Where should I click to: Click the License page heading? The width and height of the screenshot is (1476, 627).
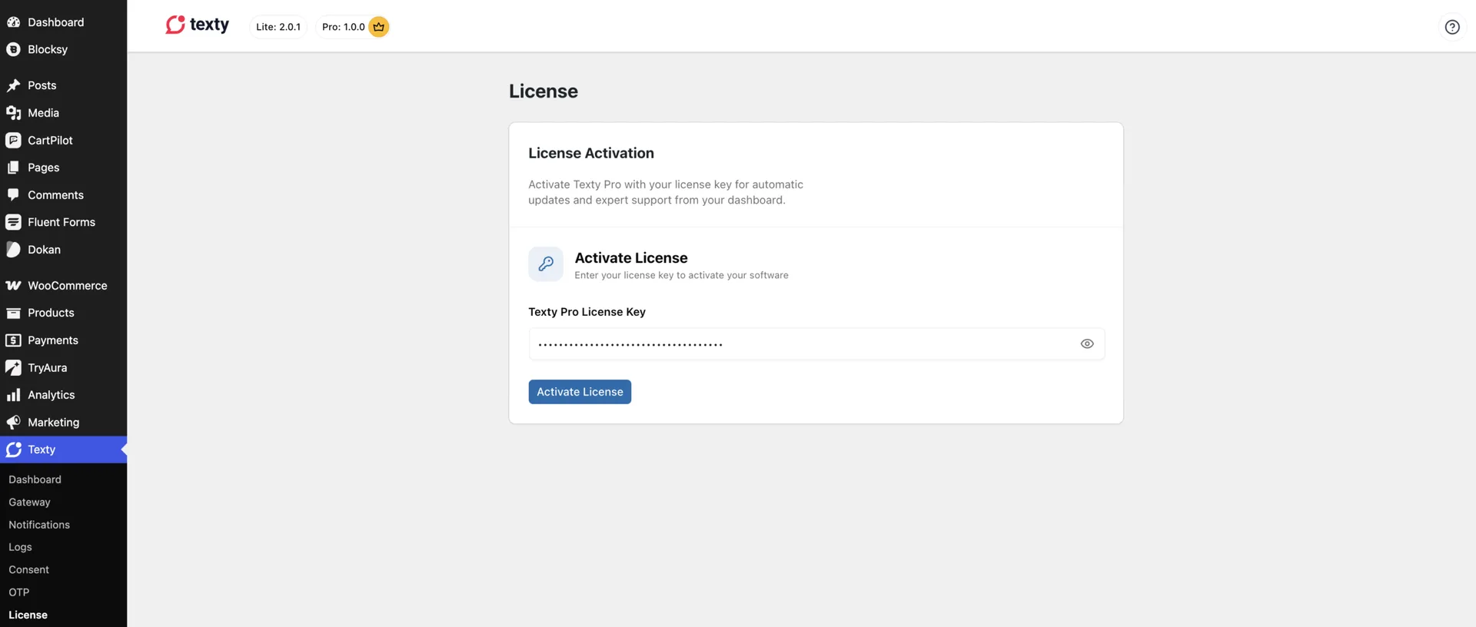click(x=544, y=91)
